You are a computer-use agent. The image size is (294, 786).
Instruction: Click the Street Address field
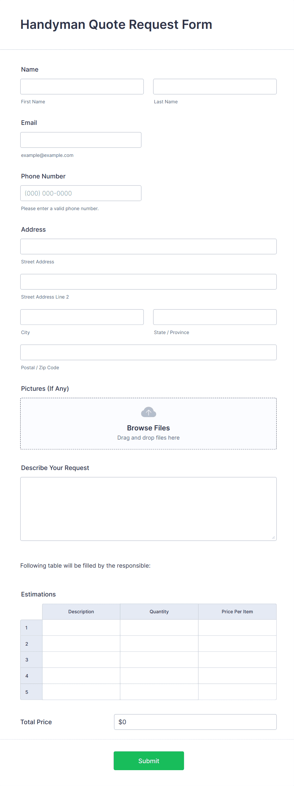pyautogui.click(x=148, y=246)
